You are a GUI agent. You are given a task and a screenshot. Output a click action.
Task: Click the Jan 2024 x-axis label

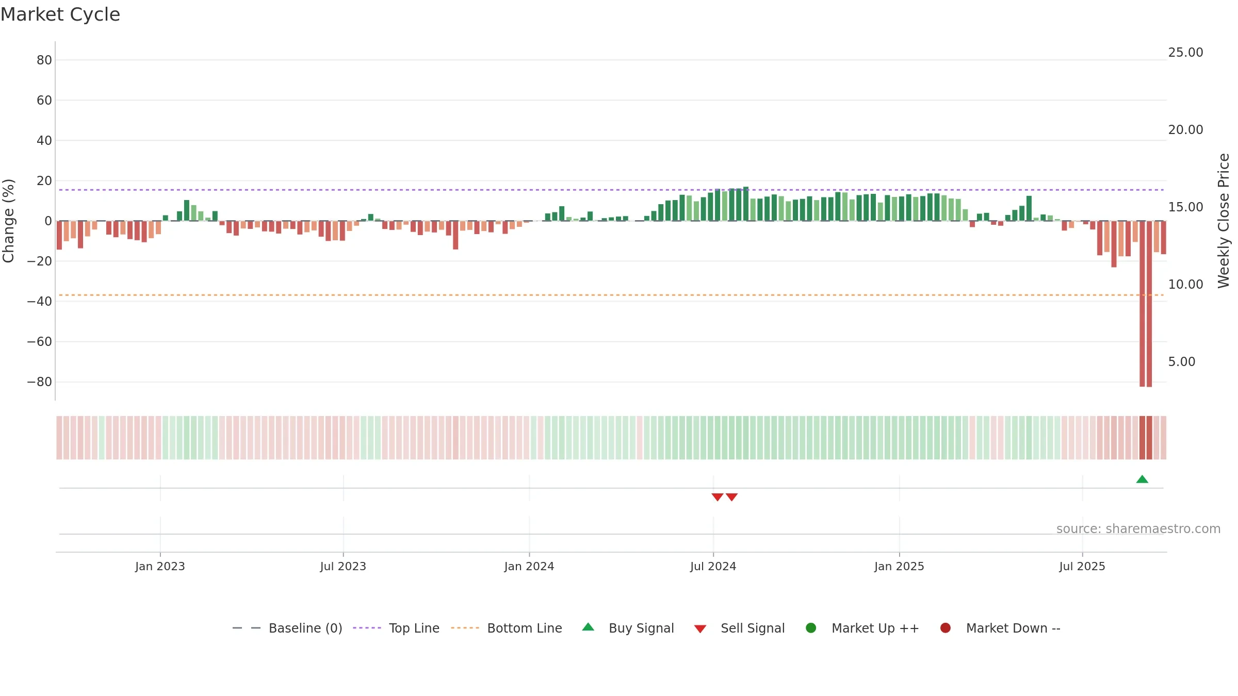pos(529,566)
